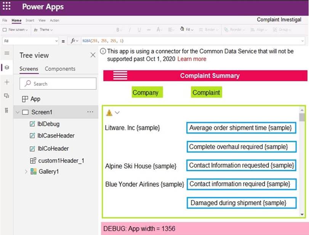Switch to the Components tab
The height and width of the screenshot is (235, 309).
click(60, 69)
